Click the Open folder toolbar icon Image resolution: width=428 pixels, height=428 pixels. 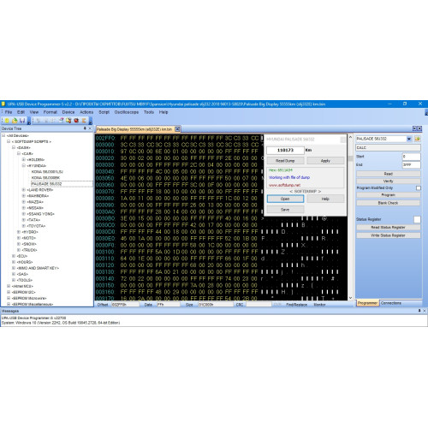click(x=15, y=121)
